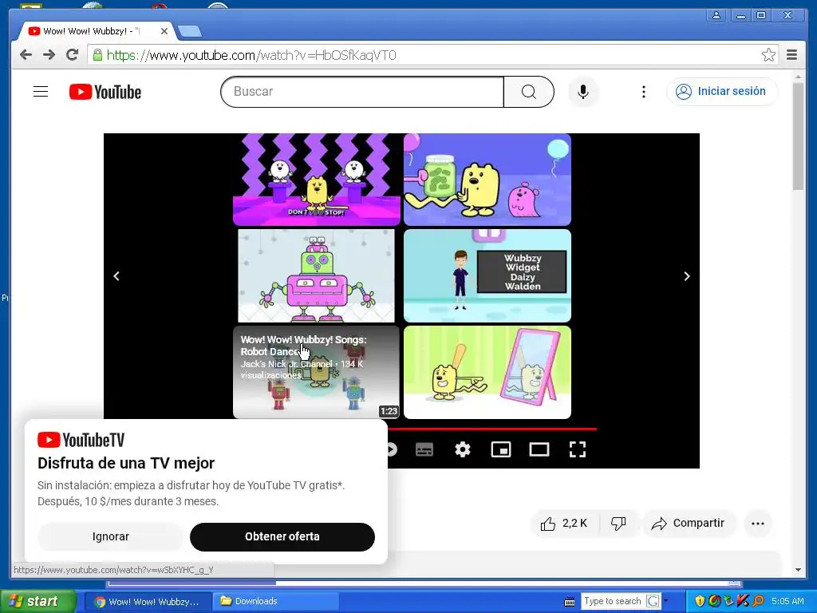Screen dimensions: 817x613
Task: Open the green jar Wubbzy video thumbnail
Action: (487, 180)
